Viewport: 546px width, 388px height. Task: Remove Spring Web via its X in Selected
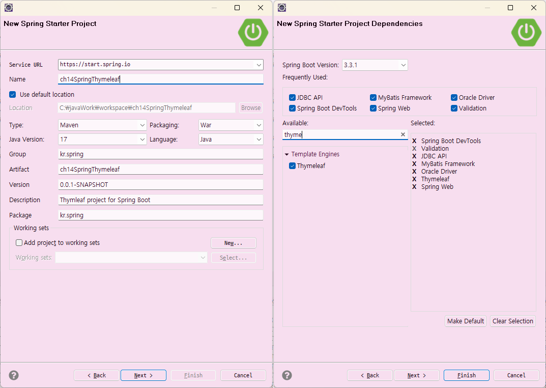point(414,187)
